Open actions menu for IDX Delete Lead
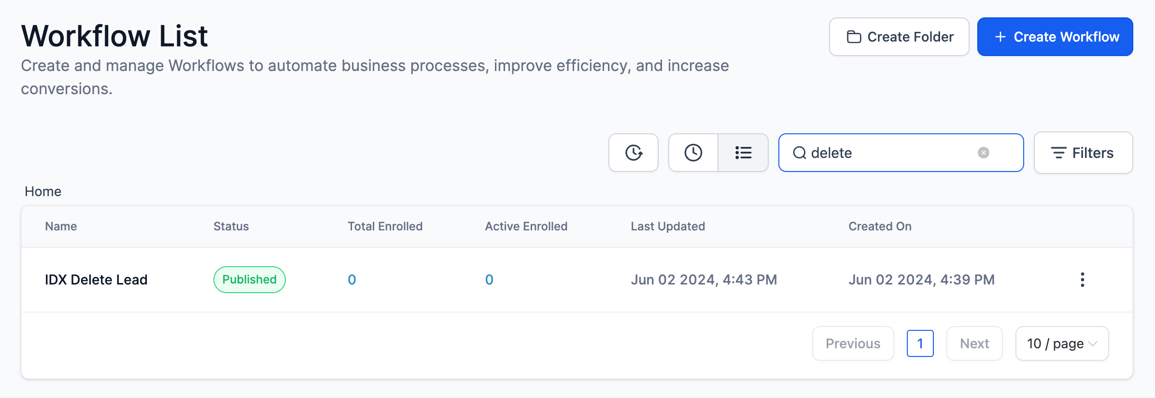1155x398 pixels. click(1082, 280)
